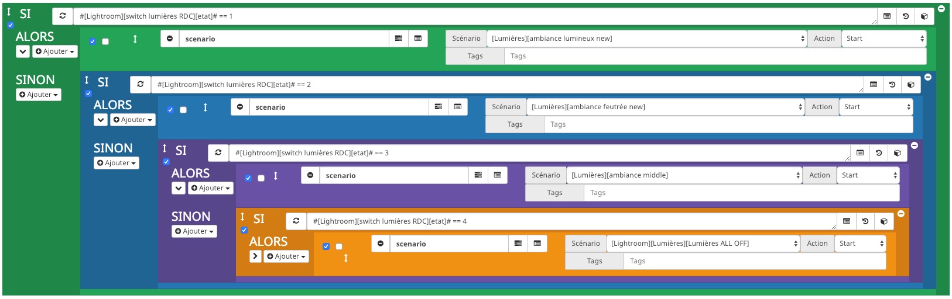Delete the ambiance middle scenario action row
Image resolution: width=952 pixels, height=299 pixels.
click(x=310, y=175)
